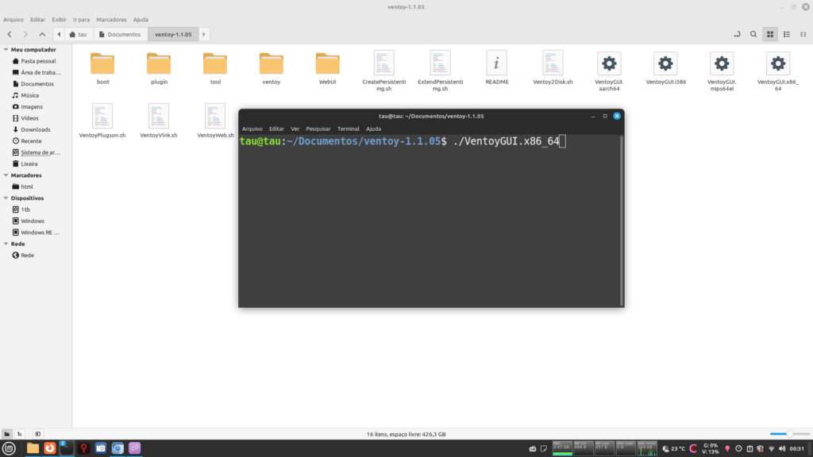Go up to parent folder
The width and height of the screenshot is (813, 457).
pos(42,34)
